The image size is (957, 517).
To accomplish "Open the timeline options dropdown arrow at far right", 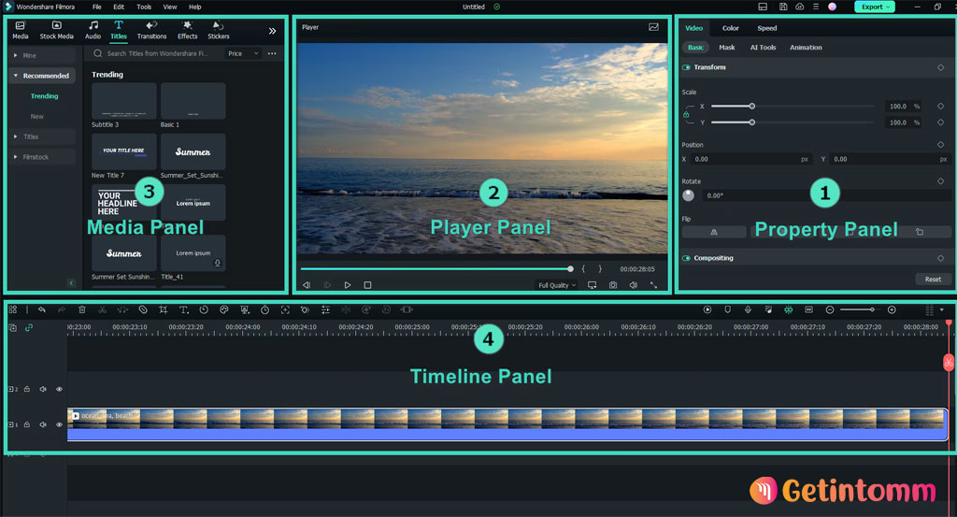I will coord(942,310).
